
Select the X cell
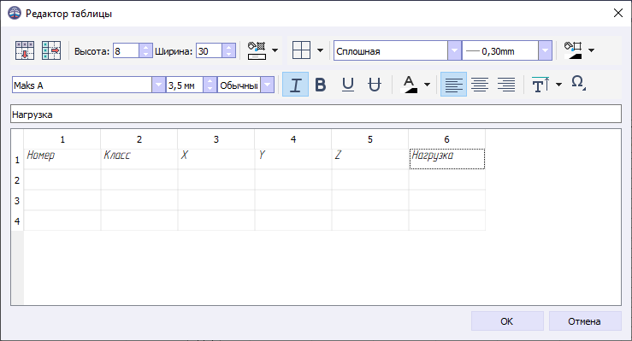tap(216, 159)
